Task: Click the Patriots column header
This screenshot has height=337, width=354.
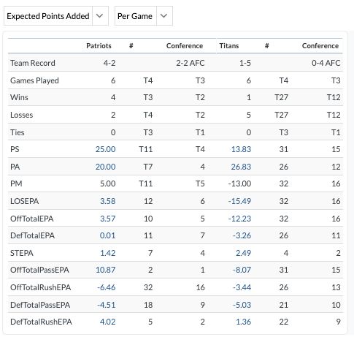Action: click(x=99, y=46)
